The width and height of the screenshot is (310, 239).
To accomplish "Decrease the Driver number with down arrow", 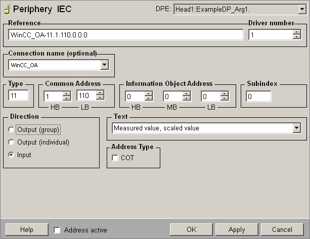I will click(x=296, y=37).
